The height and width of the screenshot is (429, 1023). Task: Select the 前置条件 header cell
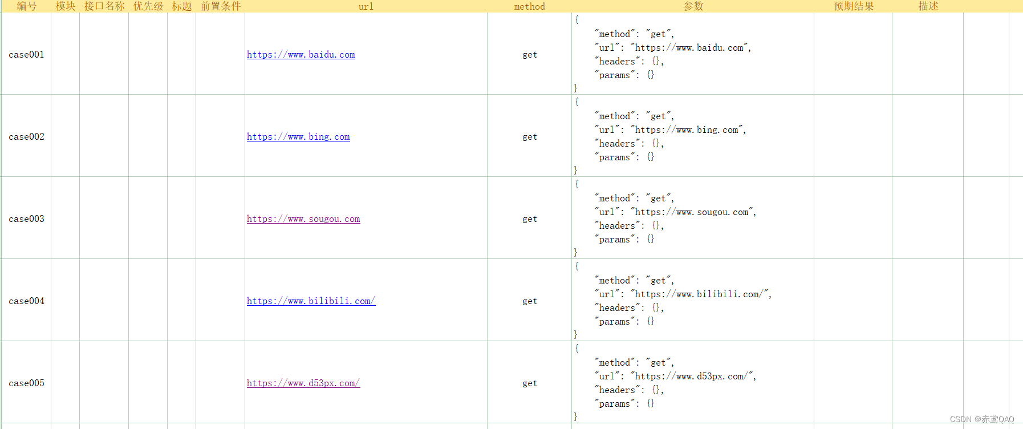[221, 6]
